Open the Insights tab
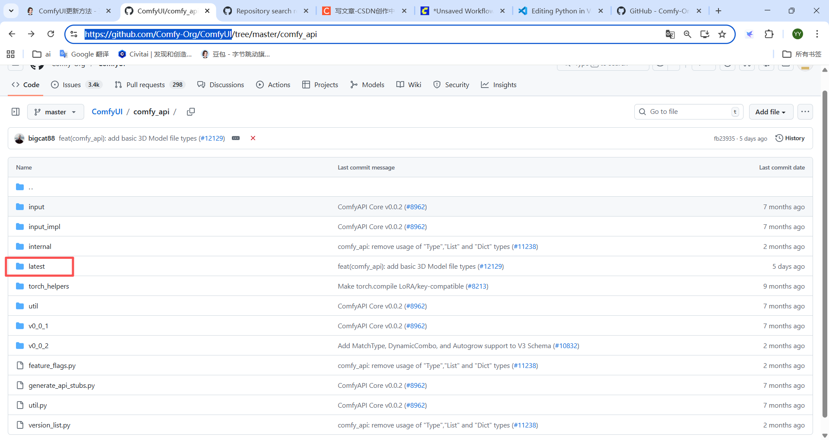 point(499,85)
